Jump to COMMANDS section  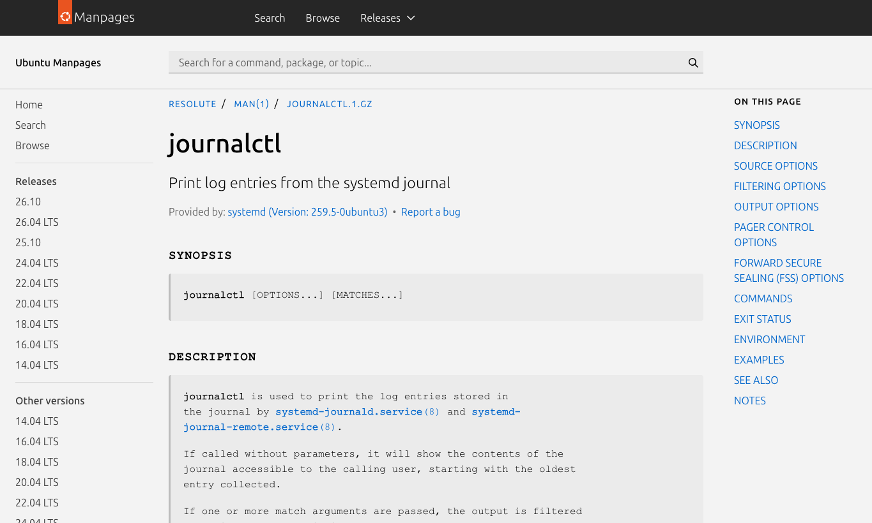(x=763, y=298)
